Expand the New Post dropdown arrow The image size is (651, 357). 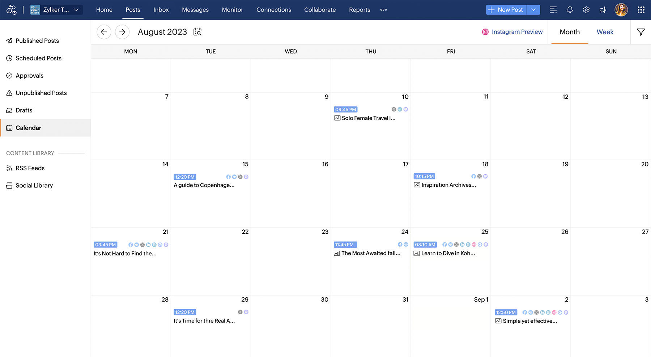(x=533, y=10)
